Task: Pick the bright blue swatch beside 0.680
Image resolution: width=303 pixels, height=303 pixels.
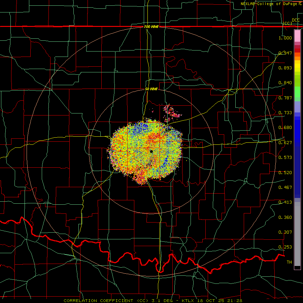Action: pos(297,130)
